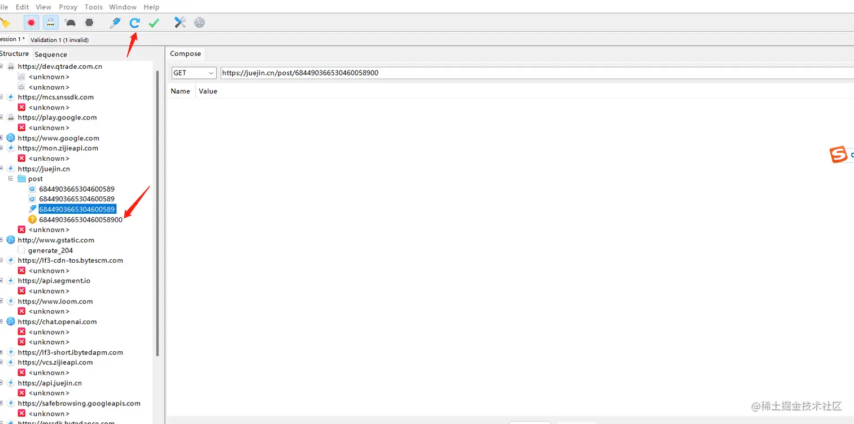Select https://api.juejin.cn host
This screenshot has height=424, width=854.
click(x=50, y=383)
